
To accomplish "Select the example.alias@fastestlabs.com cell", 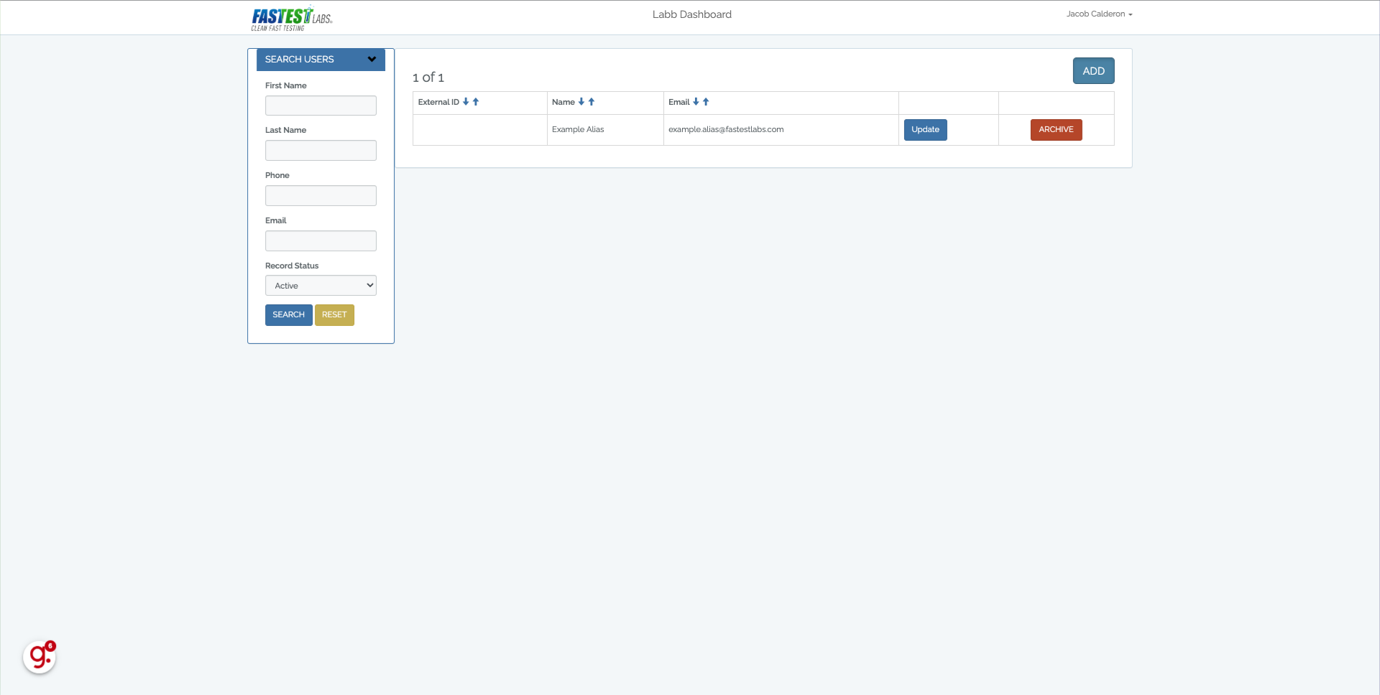I will (781, 130).
